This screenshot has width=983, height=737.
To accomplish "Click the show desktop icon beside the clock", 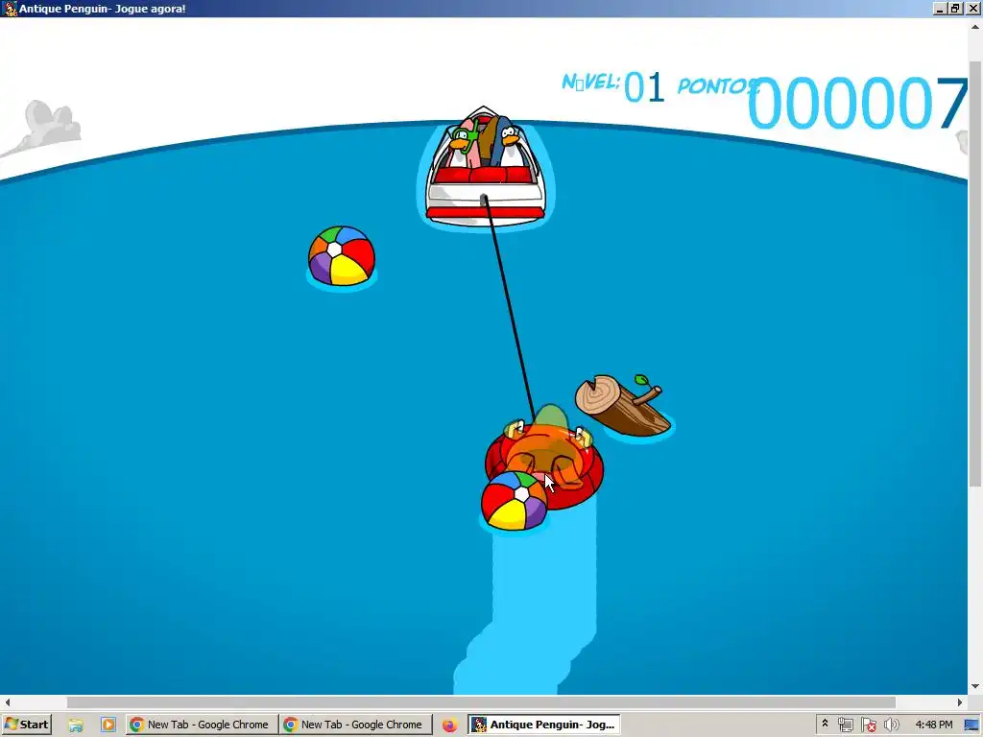I will [971, 725].
